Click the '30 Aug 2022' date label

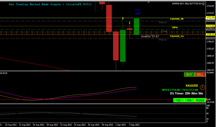(x=107, y=125)
